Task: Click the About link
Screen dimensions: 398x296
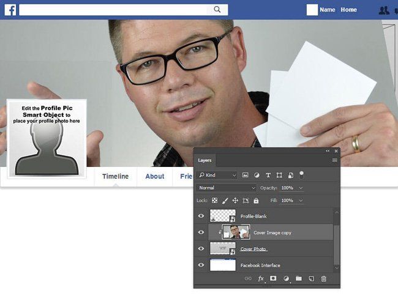Action: tap(155, 176)
